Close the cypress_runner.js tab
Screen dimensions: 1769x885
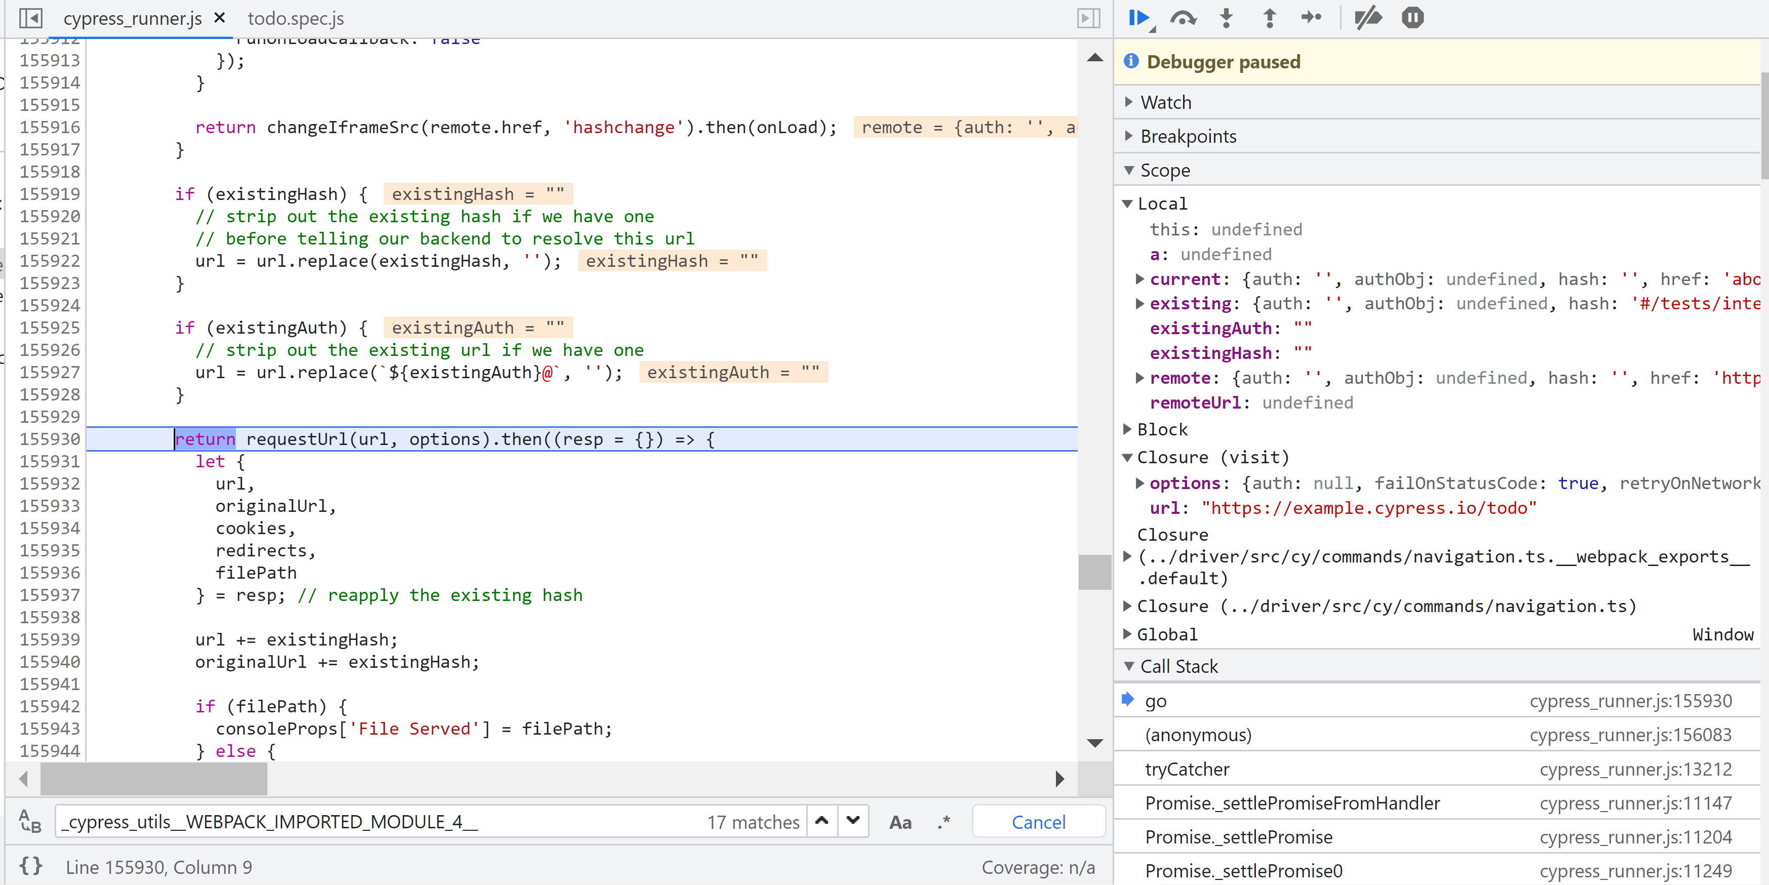(220, 18)
